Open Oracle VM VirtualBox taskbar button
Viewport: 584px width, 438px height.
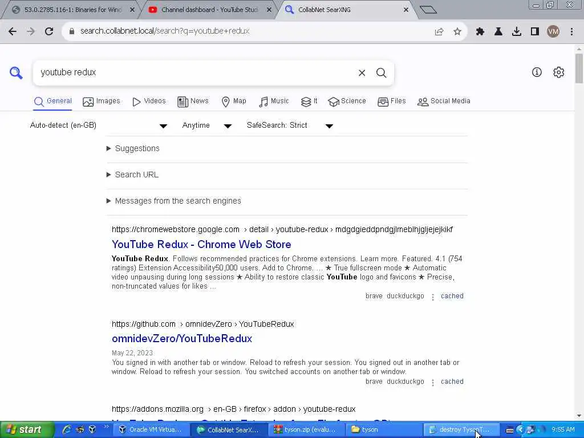pos(151,430)
